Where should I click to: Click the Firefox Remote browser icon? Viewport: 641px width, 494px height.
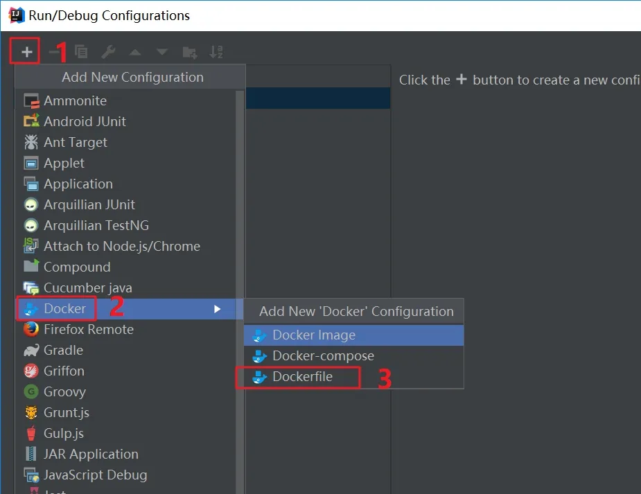[x=31, y=329]
